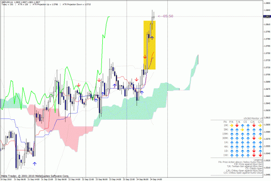Viewport: 271px width, 181px height.
Task: Click the '24 Sep 14:00' time axis label
Action: (156, 179)
